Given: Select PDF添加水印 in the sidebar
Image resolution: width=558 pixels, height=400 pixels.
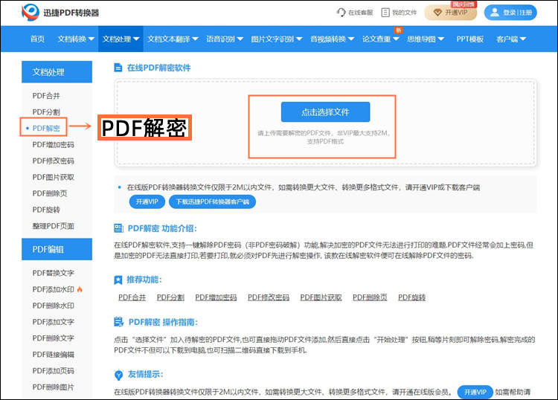Looking at the screenshot, I should [54, 289].
